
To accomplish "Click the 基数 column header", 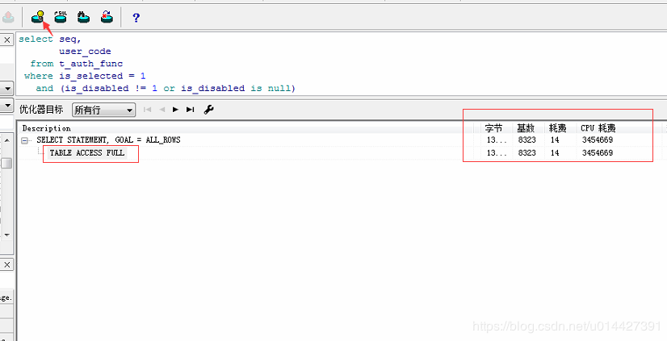I will pos(526,128).
